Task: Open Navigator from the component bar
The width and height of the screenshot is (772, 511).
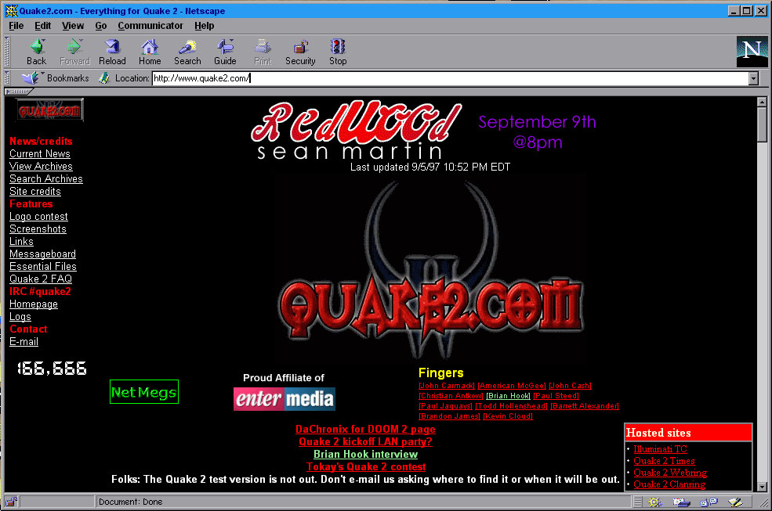Action: [654, 502]
